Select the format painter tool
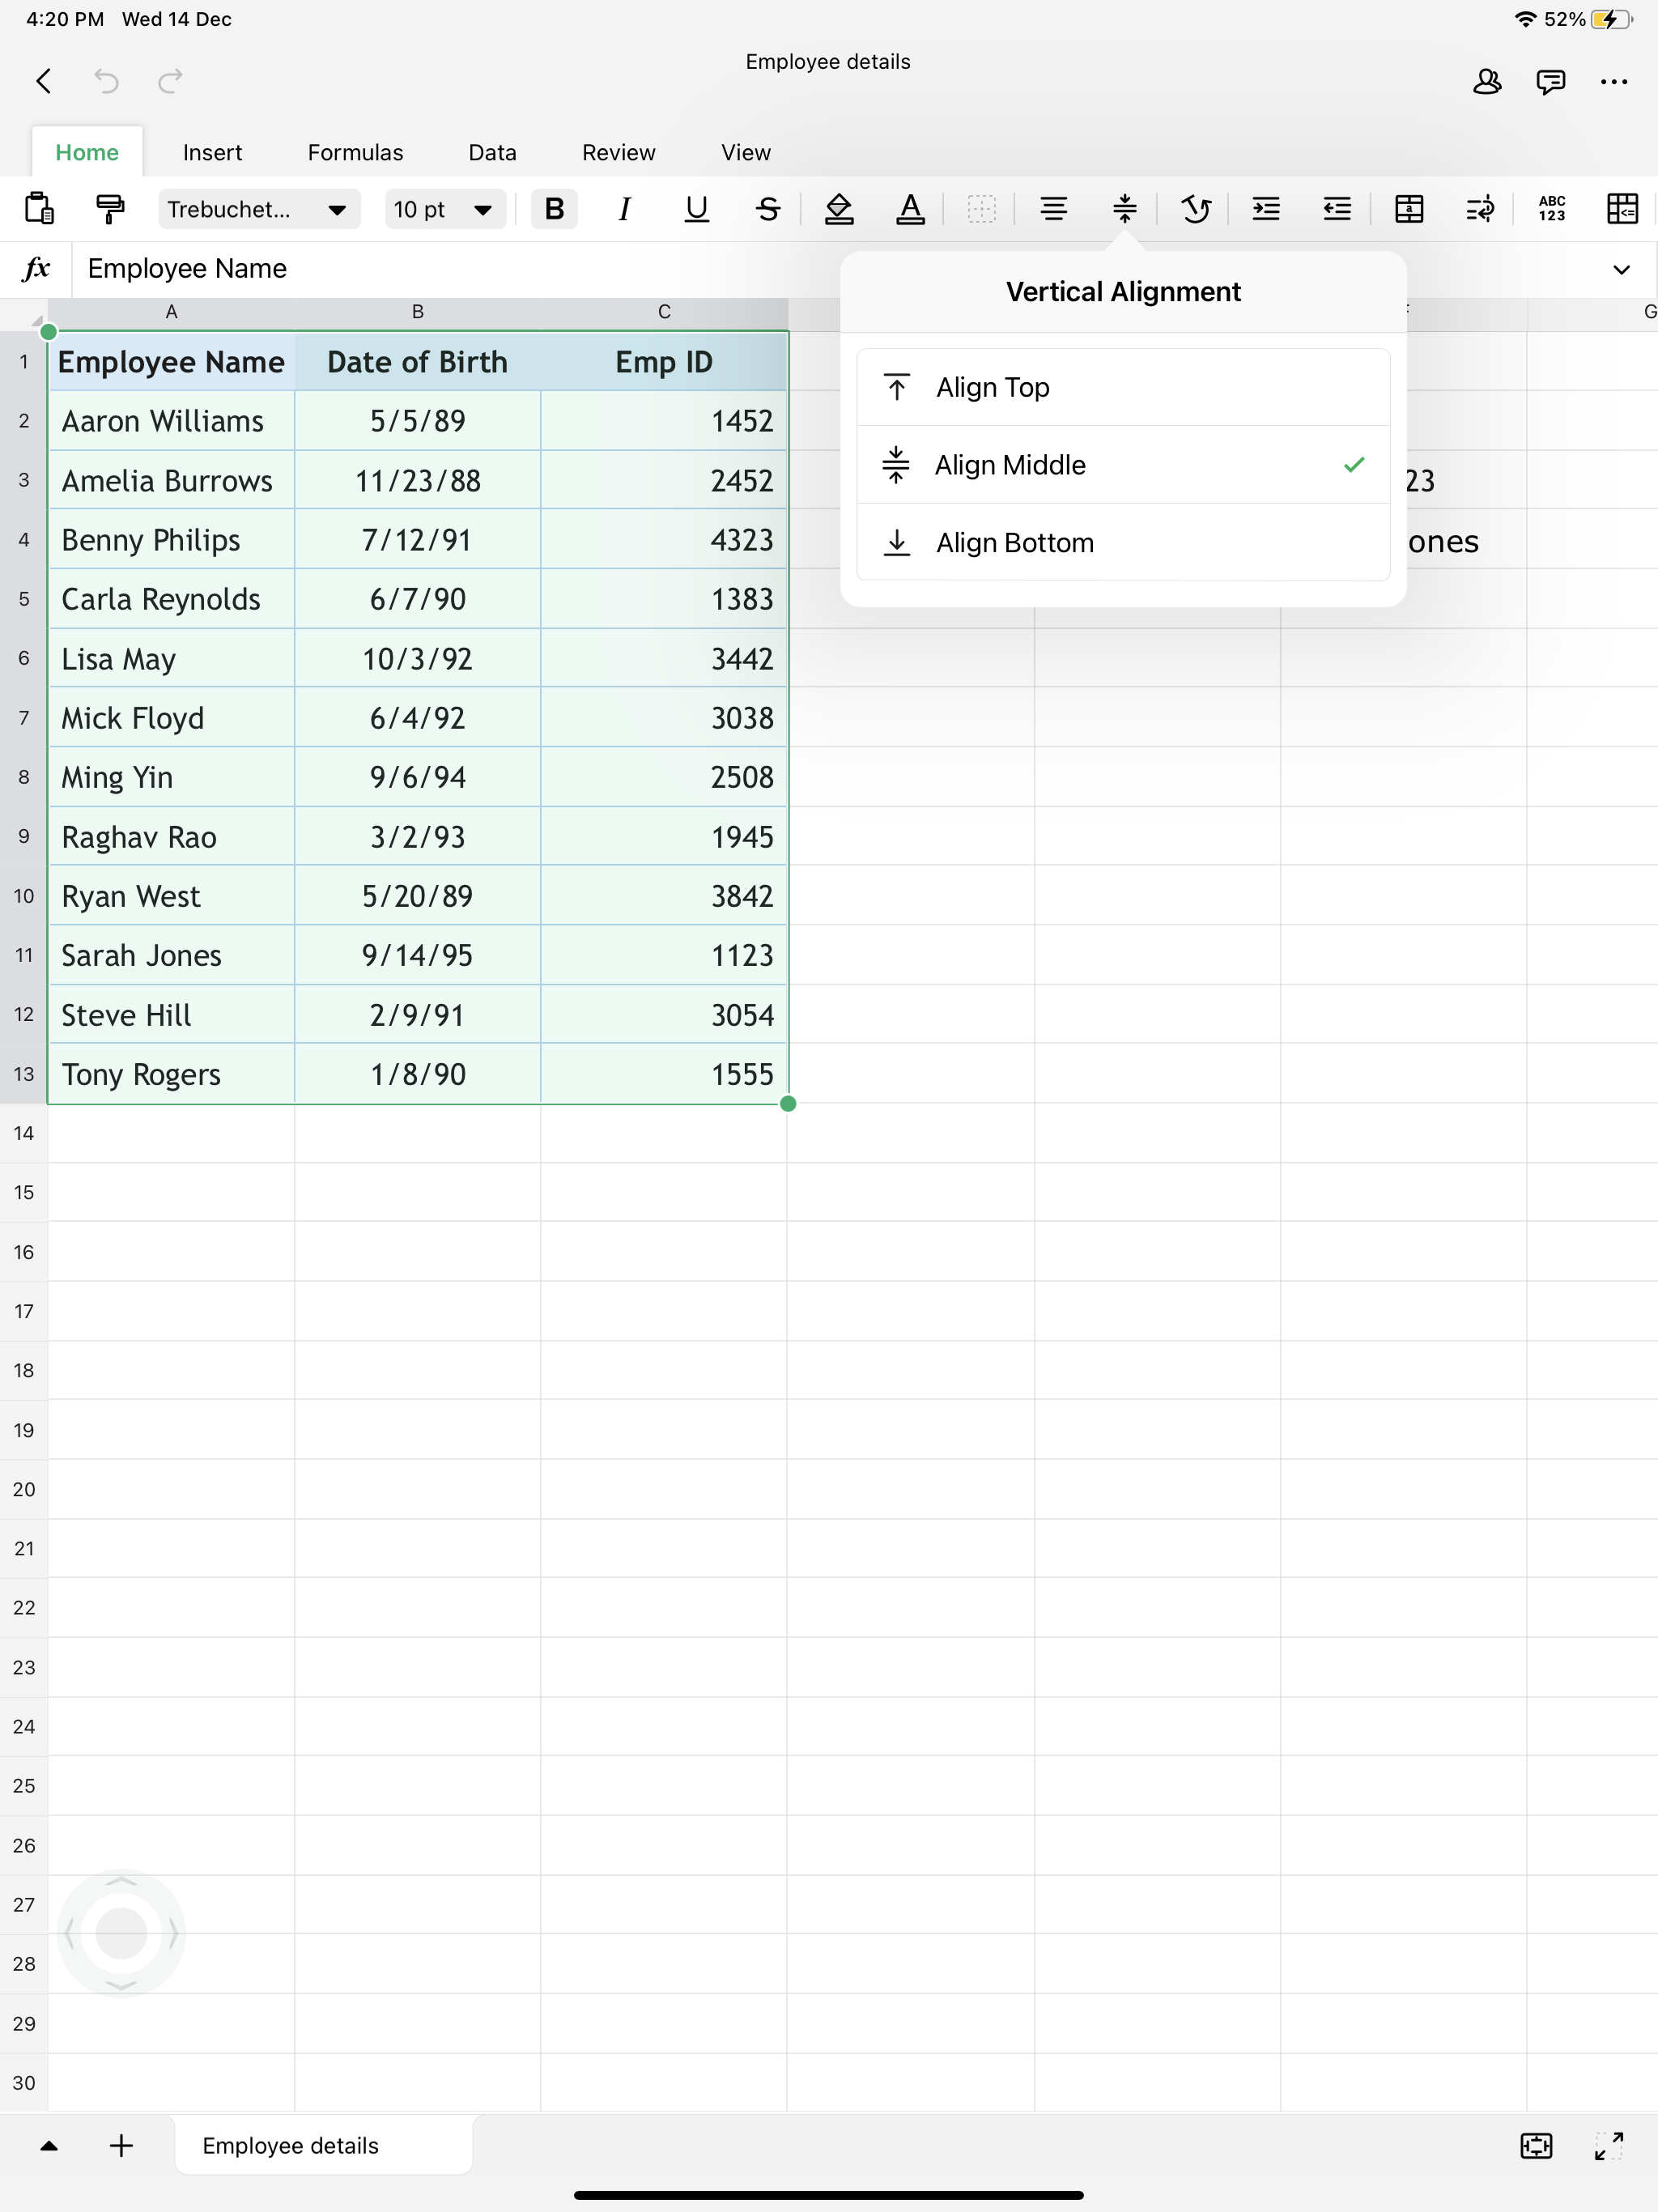 110,209
